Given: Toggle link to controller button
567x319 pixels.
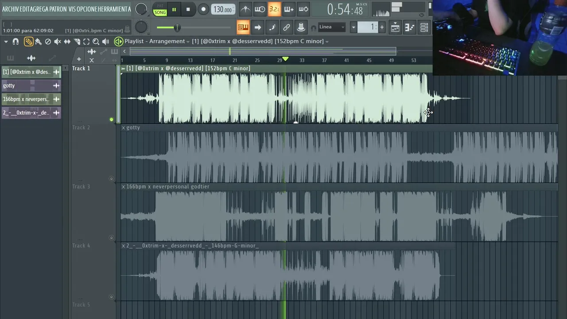Looking at the screenshot, I should click(287, 27).
